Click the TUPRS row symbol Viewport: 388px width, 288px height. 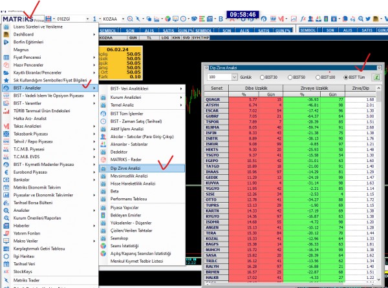click(x=212, y=205)
